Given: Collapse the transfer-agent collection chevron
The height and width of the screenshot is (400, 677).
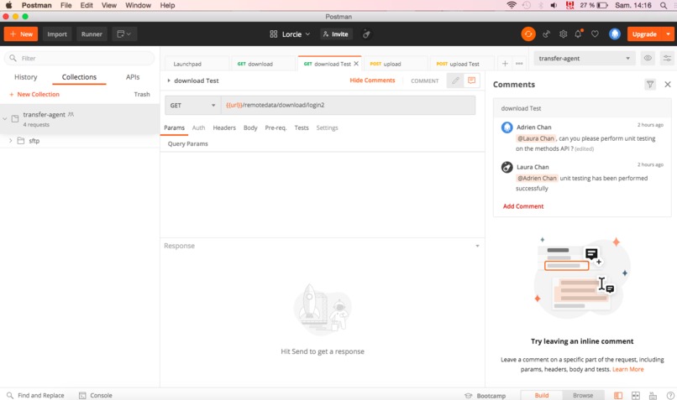Looking at the screenshot, I should point(5,118).
